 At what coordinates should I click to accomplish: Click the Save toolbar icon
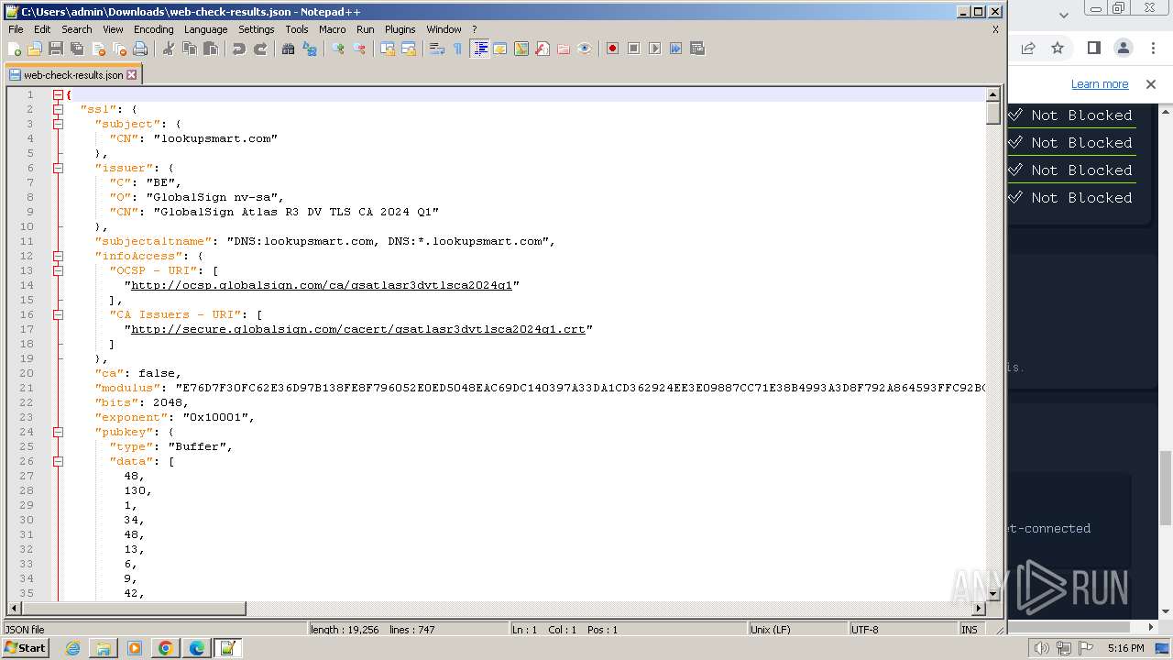(x=56, y=49)
